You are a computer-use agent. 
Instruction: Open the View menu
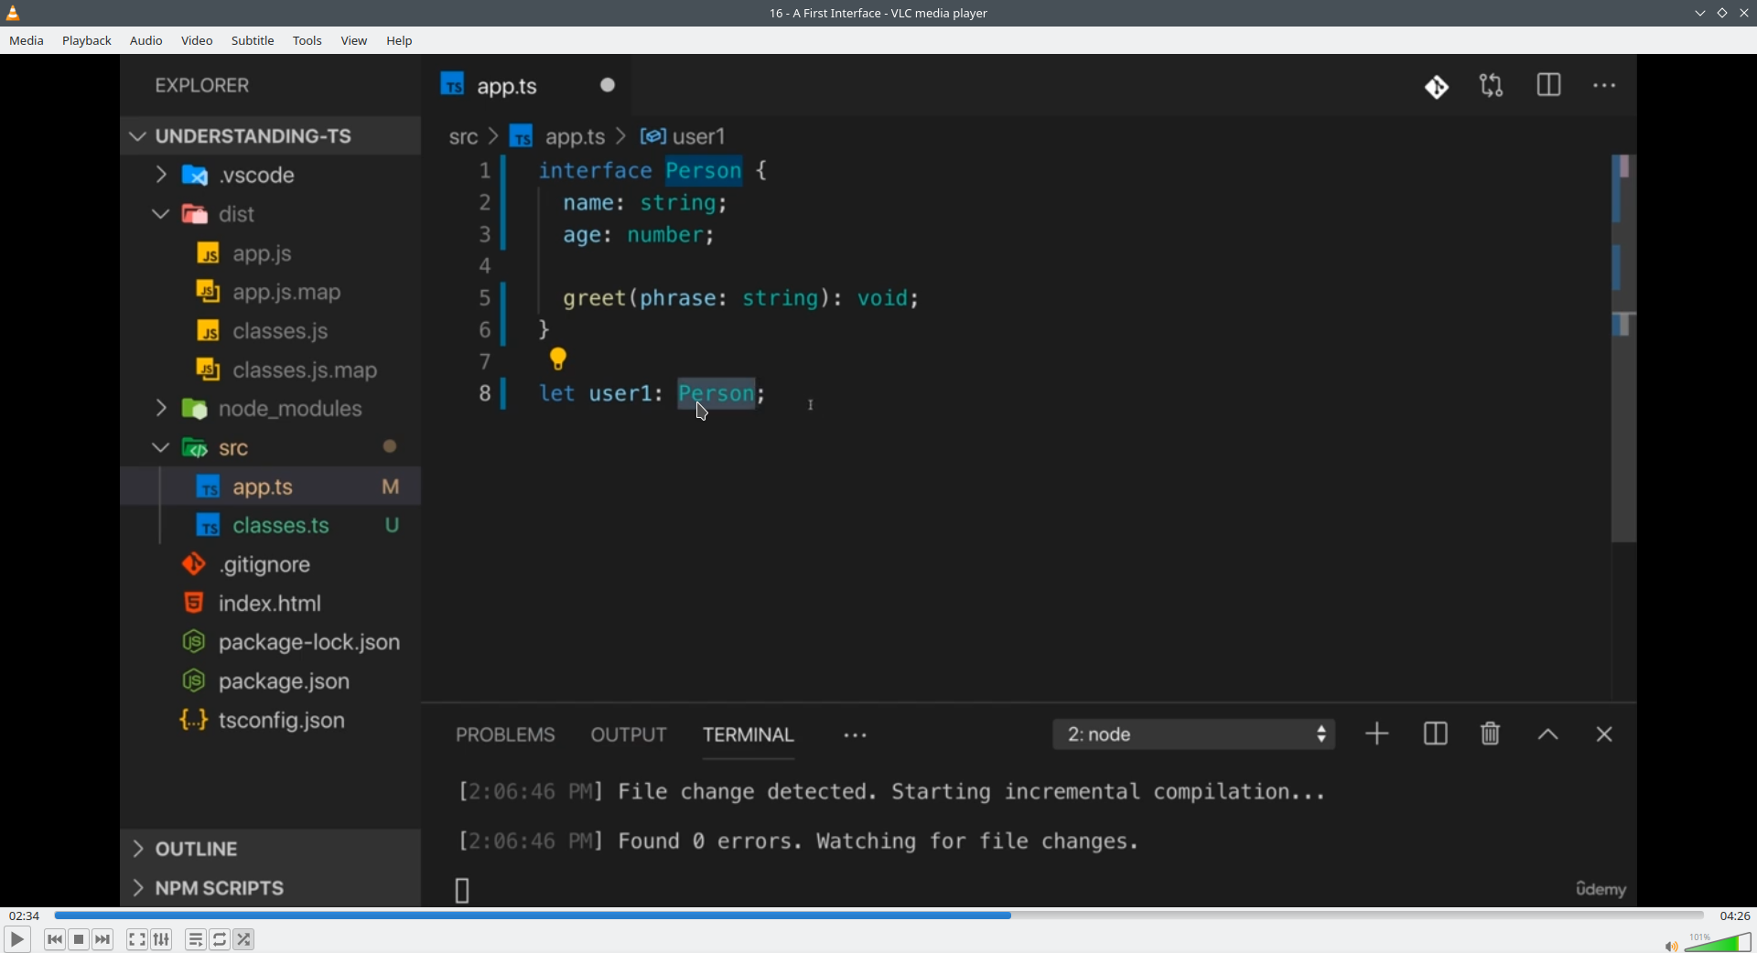tap(354, 41)
